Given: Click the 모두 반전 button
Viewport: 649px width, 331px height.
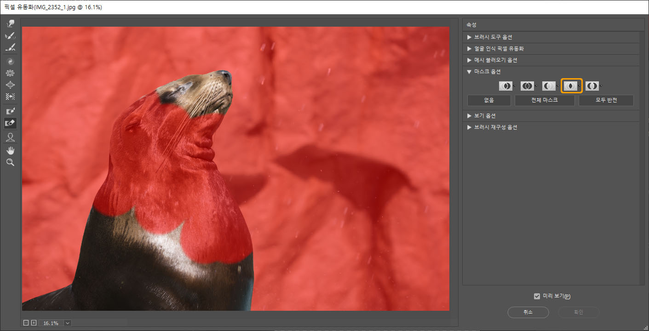Looking at the screenshot, I should (606, 100).
